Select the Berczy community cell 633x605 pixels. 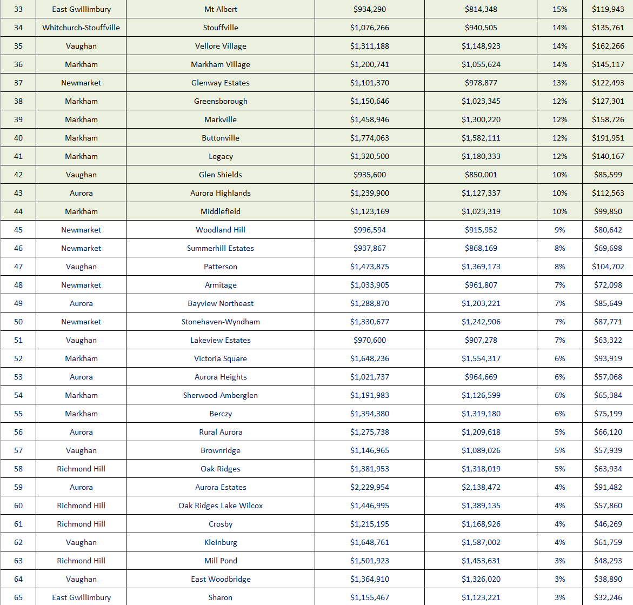coord(221,414)
